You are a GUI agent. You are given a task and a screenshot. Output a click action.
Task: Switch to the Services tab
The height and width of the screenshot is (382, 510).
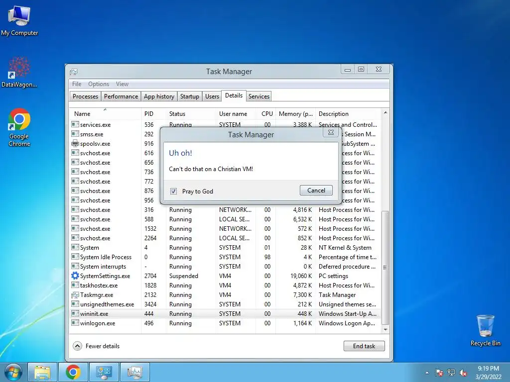coord(259,96)
